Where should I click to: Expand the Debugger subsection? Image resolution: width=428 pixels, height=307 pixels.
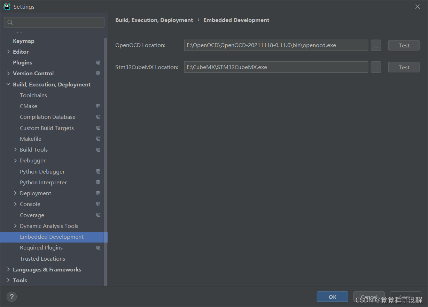tap(15, 161)
